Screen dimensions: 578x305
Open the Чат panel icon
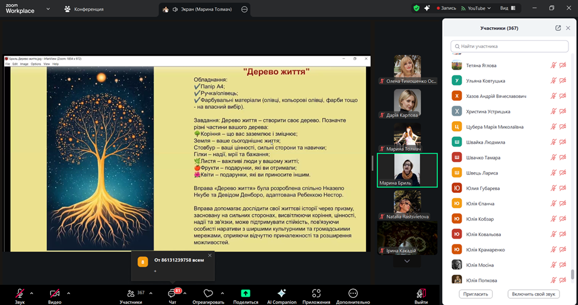point(172,293)
